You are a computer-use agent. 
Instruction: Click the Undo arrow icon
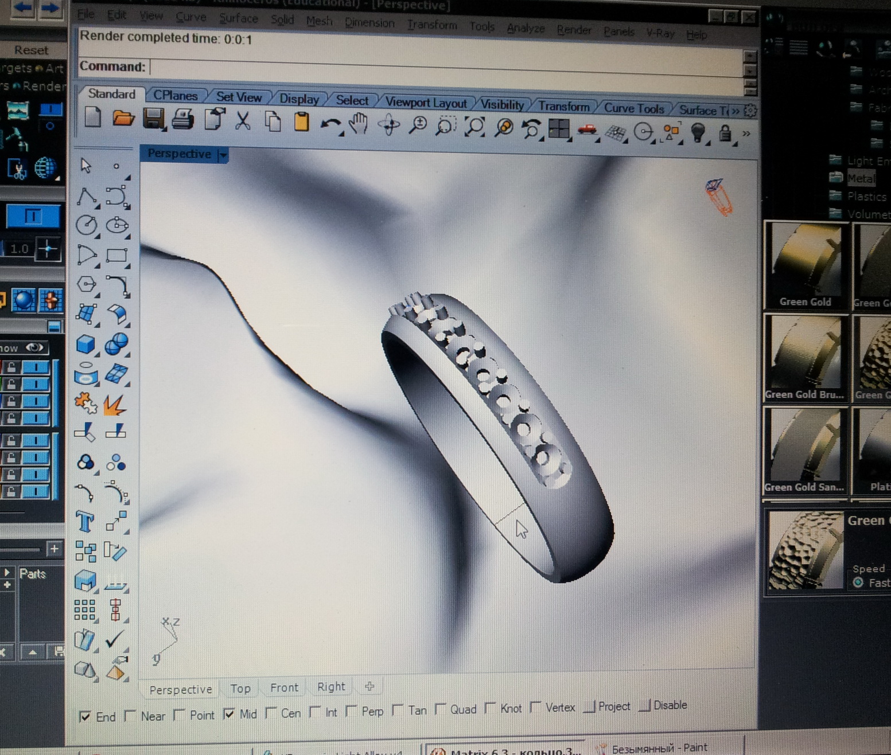tap(330, 123)
